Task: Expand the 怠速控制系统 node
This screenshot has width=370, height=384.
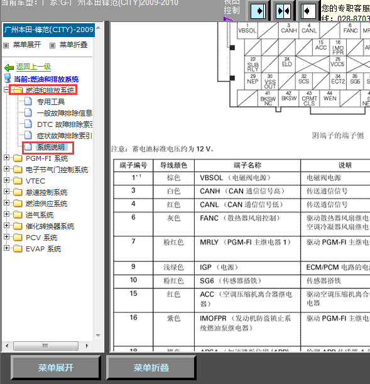Action: point(7,191)
